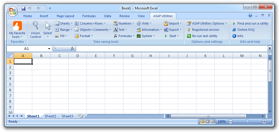Open the Information utilities dropdown
Image resolution: width=279 pixels, height=132 pixels.
[x=149, y=30]
